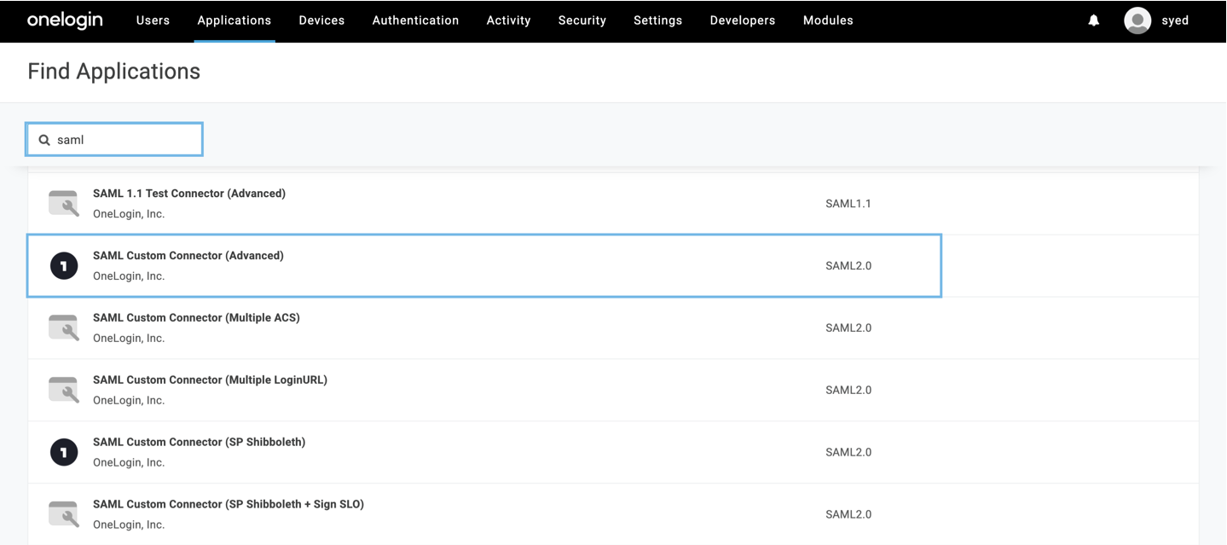Screen dimensions: 1227x545
Task: Click SAML2.0 in the Custom Connector (Advanced) row
Action: [848, 266]
